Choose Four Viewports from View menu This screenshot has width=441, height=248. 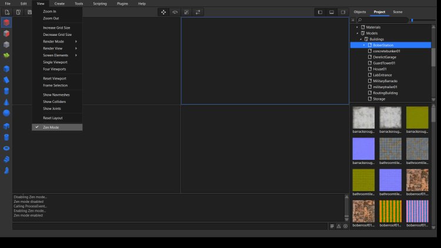54,69
